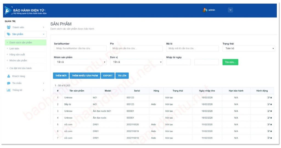
Task: Click the Khách hàng person icon
Action: tap(9, 76)
